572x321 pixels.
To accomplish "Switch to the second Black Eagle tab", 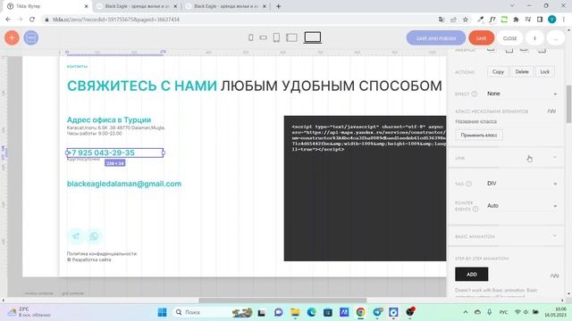I will pos(137,6).
